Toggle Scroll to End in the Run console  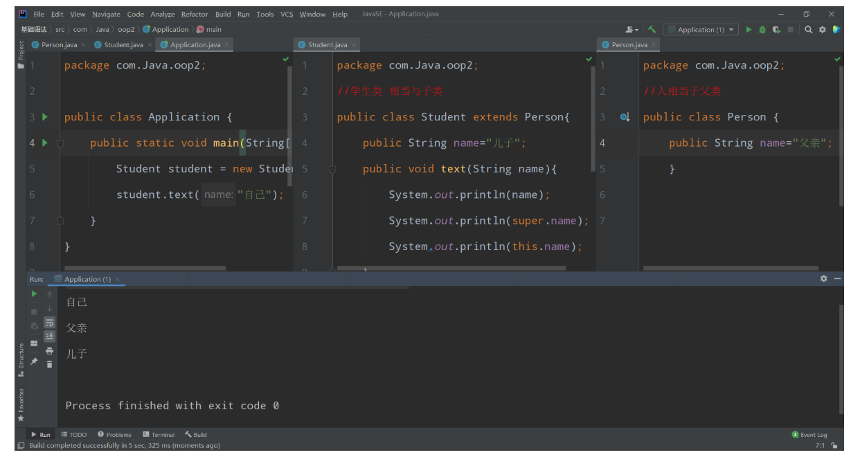point(49,336)
